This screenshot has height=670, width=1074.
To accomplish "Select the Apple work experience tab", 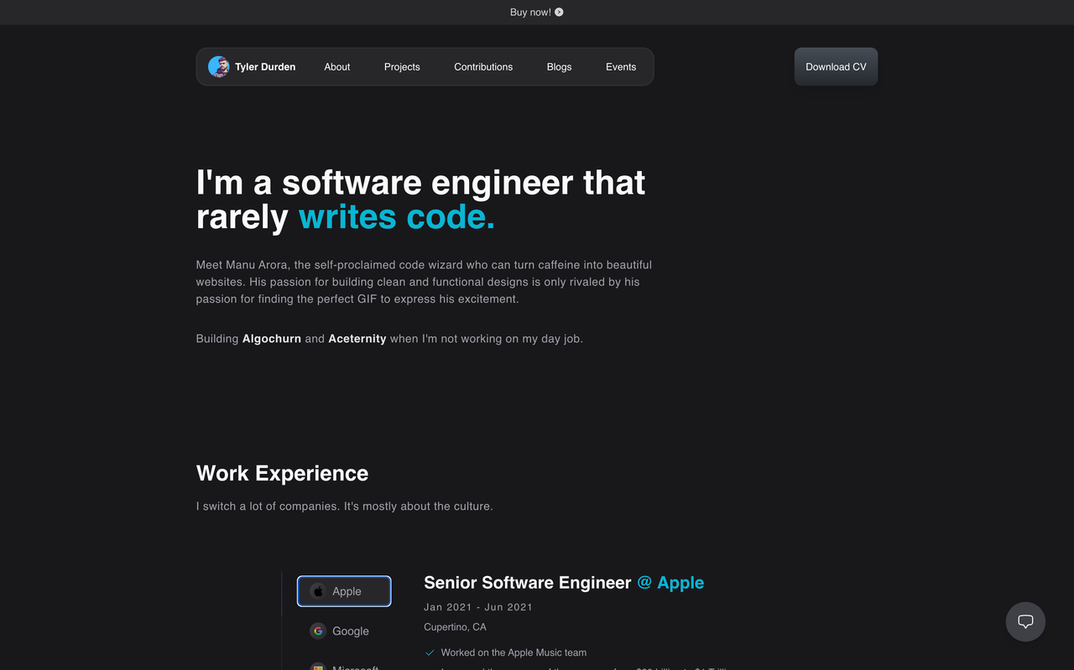I will [344, 591].
